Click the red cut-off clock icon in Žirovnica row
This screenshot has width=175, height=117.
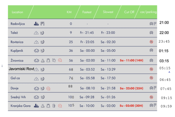(60, 60)
